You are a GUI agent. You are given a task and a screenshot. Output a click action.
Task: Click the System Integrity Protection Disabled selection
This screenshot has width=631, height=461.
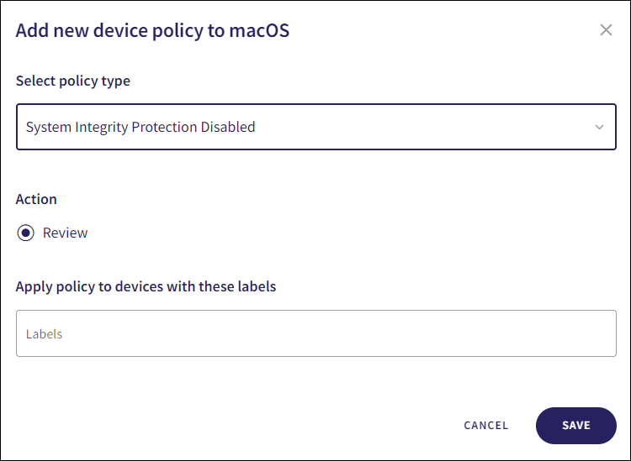(x=141, y=128)
